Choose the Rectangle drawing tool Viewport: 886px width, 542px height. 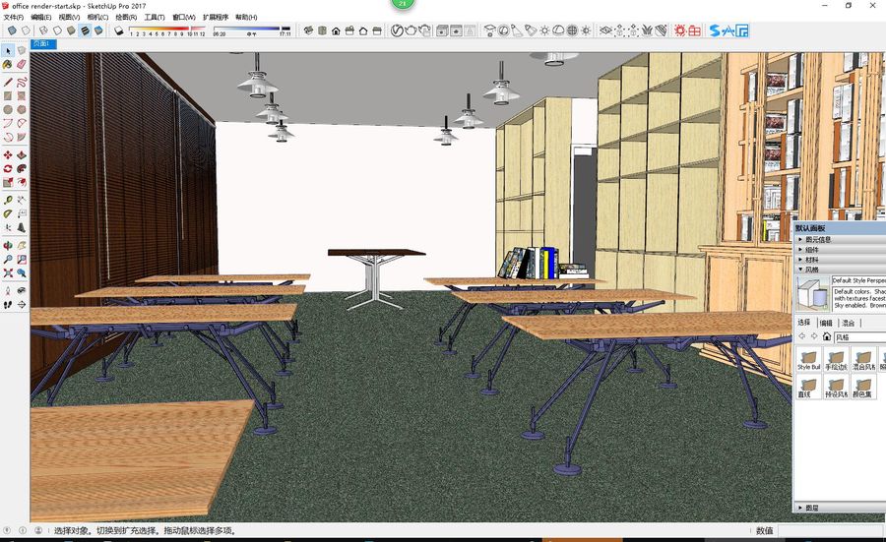coord(8,96)
